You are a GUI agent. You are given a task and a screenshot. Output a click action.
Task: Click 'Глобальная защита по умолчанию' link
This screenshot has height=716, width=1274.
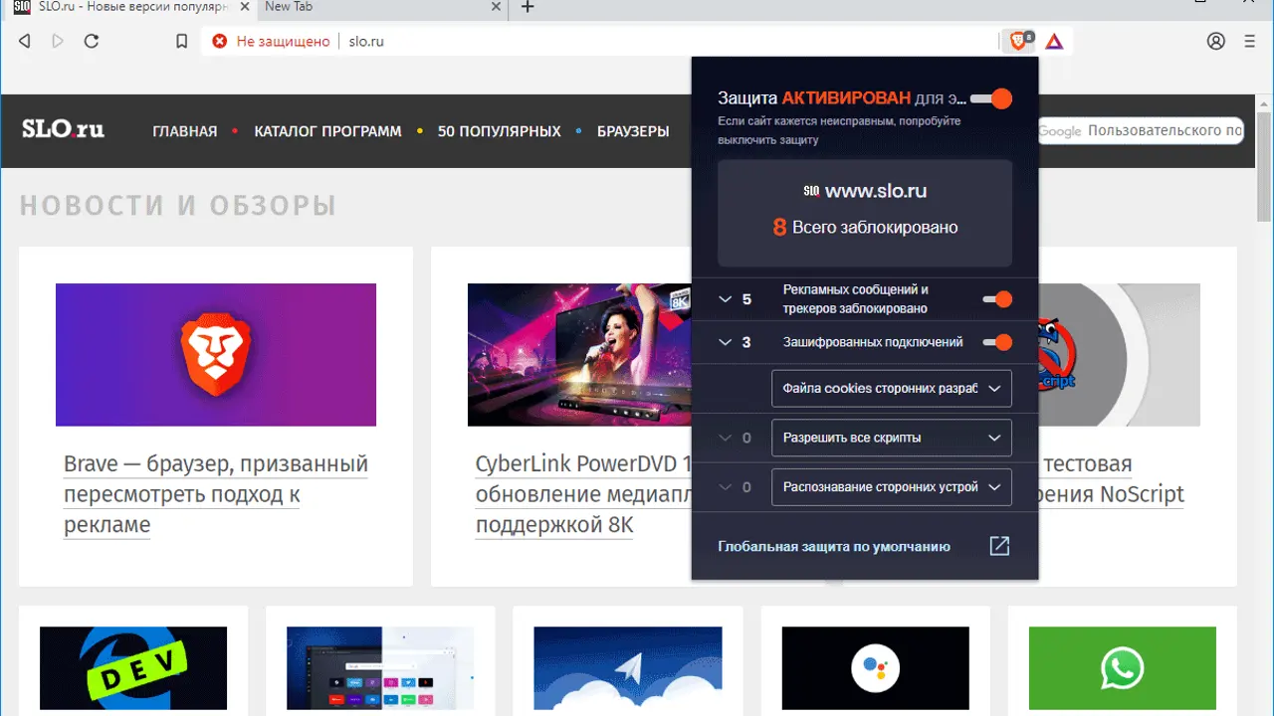834,546
